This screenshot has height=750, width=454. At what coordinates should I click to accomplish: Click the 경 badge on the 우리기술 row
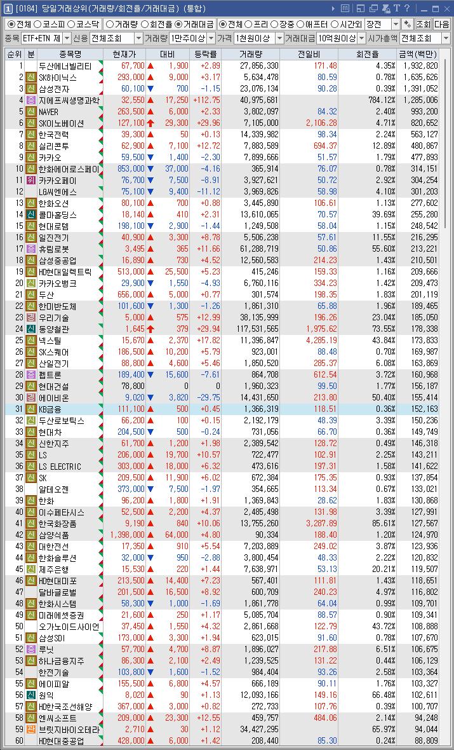(31, 318)
